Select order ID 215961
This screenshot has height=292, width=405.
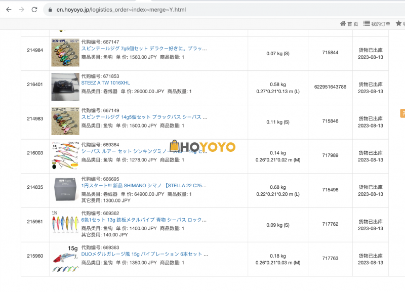(x=35, y=222)
